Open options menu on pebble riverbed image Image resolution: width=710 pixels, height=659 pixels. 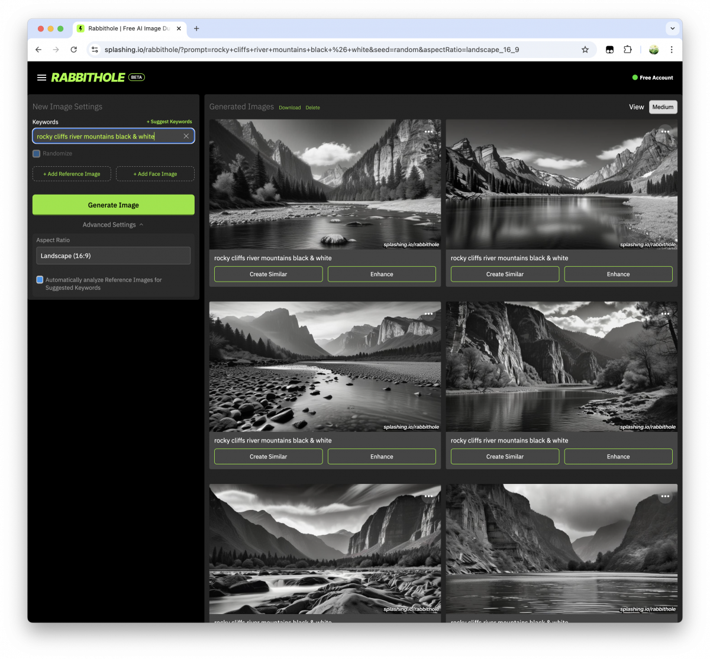pyautogui.click(x=428, y=314)
